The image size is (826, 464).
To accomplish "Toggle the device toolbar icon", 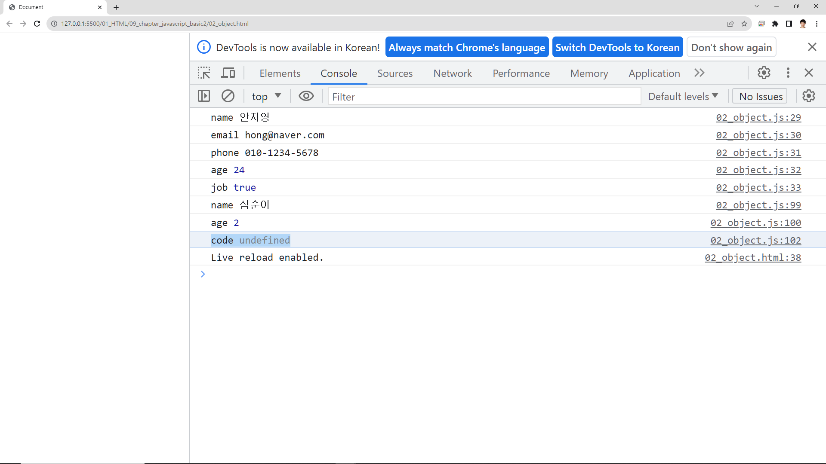I will [228, 73].
